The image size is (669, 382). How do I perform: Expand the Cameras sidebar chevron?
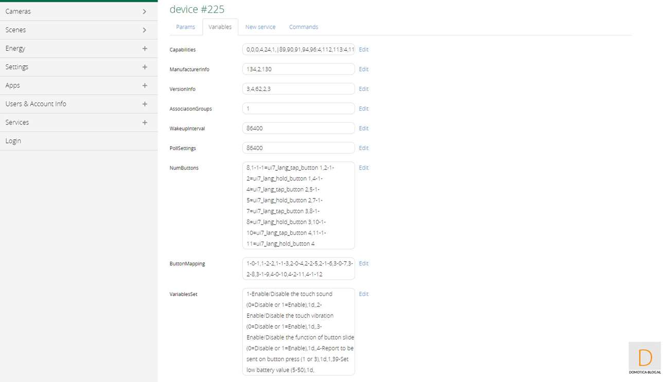pyautogui.click(x=144, y=11)
